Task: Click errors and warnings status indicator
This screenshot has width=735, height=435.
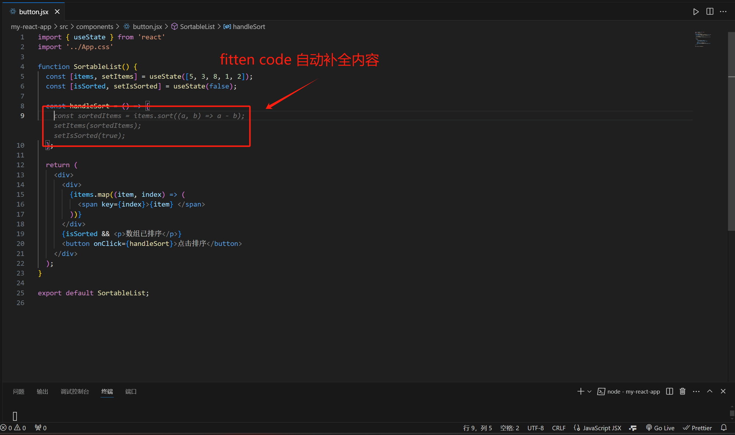Action: point(13,428)
